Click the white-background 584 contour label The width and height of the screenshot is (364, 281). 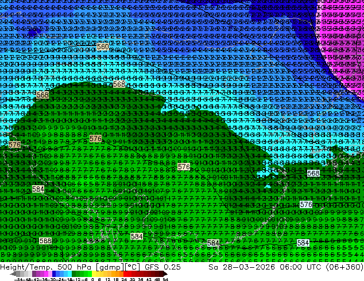(303, 243)
